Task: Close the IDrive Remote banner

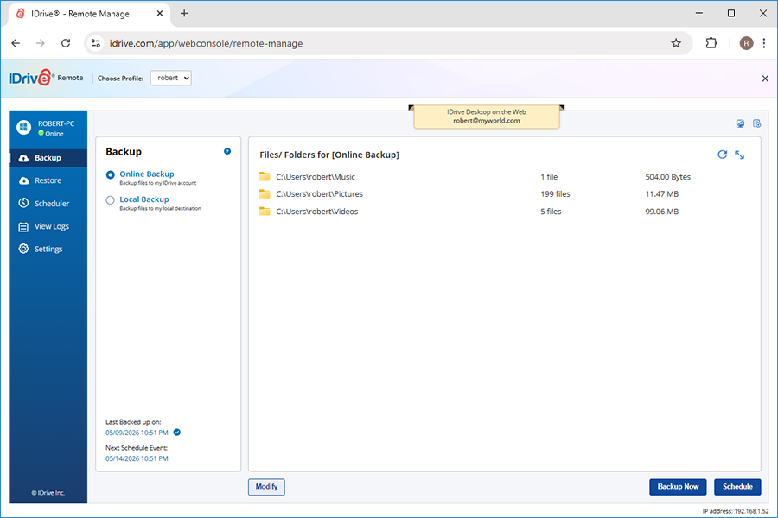Action: pos(765,79)
